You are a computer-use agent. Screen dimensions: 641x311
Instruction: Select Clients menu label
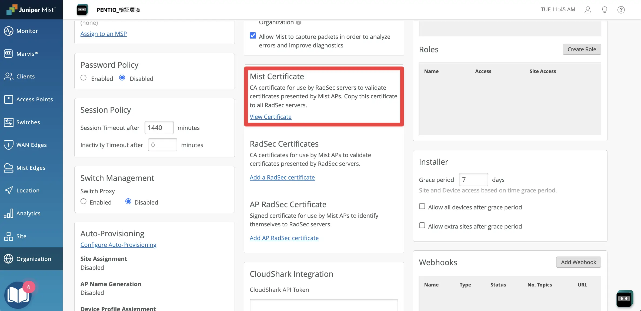coord(25,77)
